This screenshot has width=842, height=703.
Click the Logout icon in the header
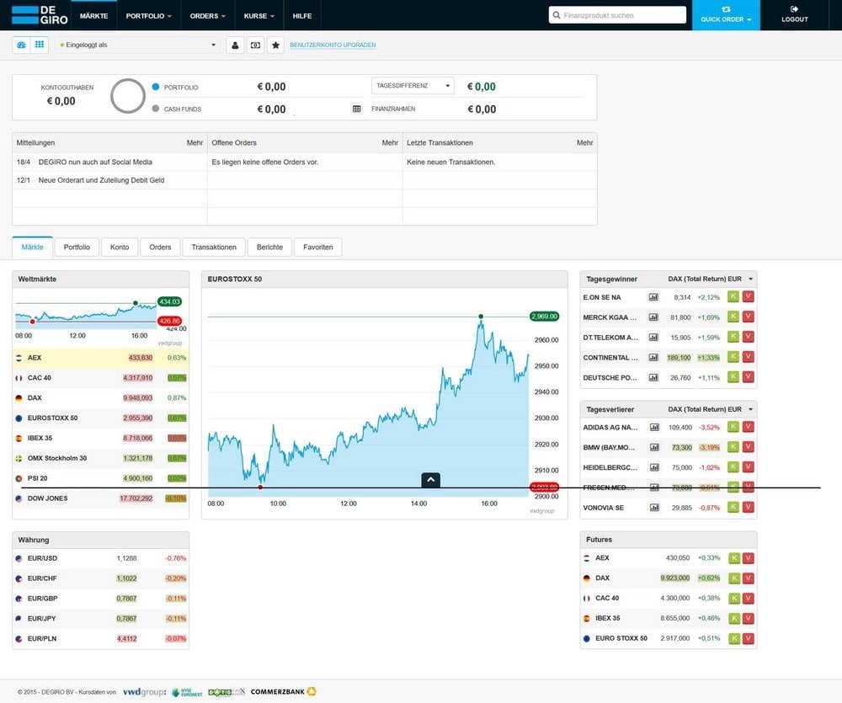click(795, 9)
